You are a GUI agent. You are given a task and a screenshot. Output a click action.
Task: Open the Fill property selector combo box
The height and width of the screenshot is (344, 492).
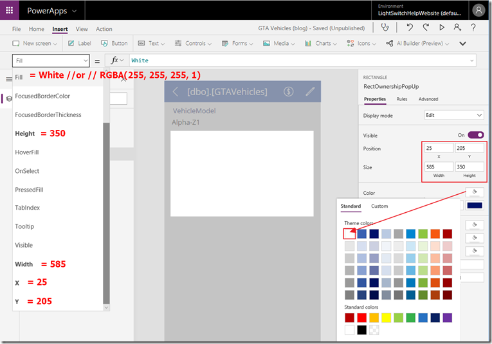(x=51, y=60)
